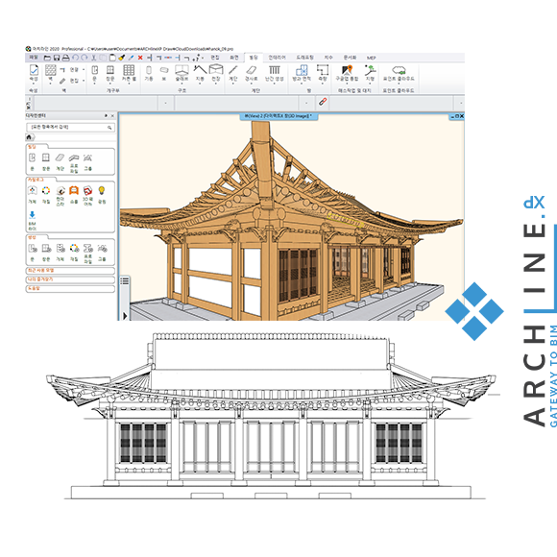Select the light bulb icon in Design Center
This screenshot has height=557, width=557.
102,195
